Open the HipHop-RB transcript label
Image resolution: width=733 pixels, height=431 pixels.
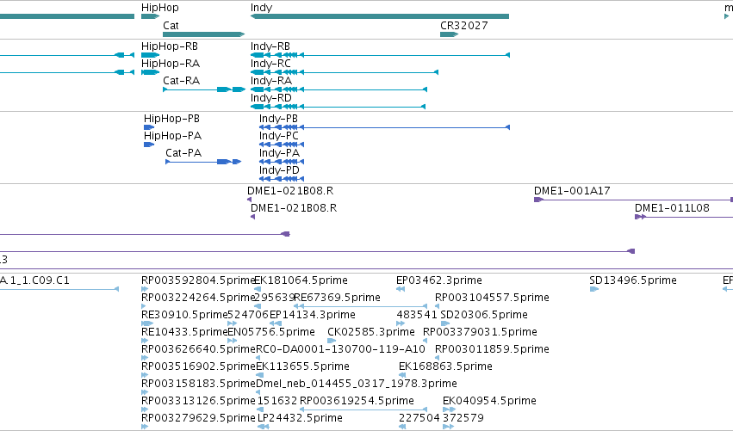point(169,46)
